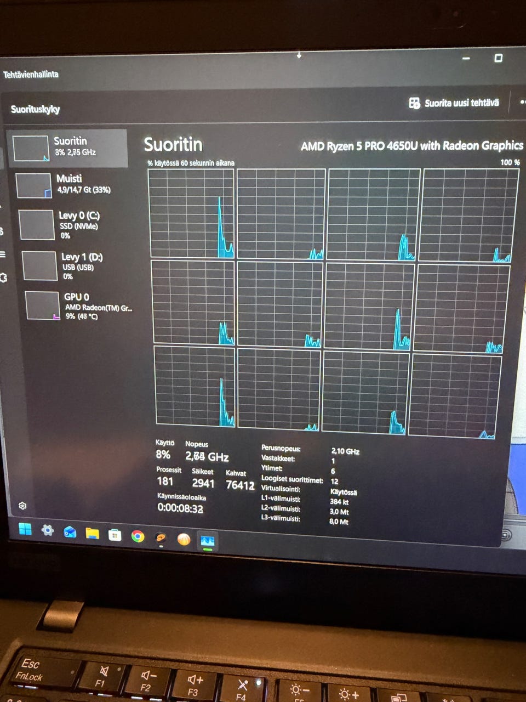
Task: Click the Task Manager taskbar icon
Action: click(207, 541)
